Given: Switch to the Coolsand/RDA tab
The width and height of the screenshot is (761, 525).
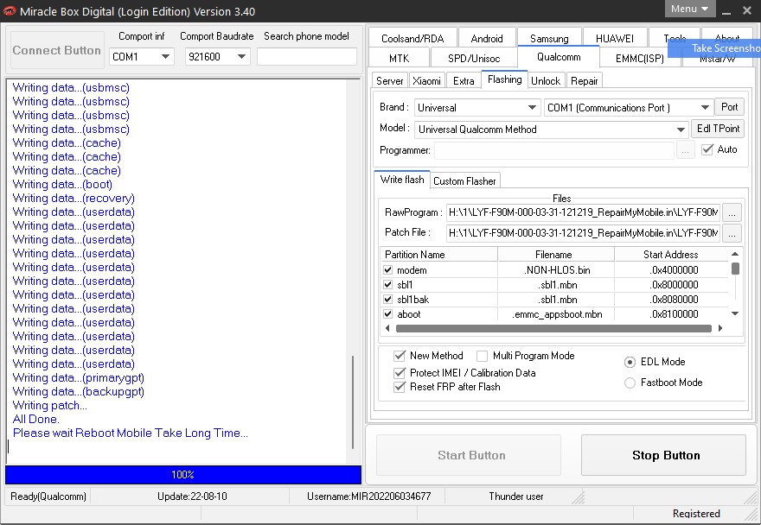Looking at the screenshot, I should (412, 38).
